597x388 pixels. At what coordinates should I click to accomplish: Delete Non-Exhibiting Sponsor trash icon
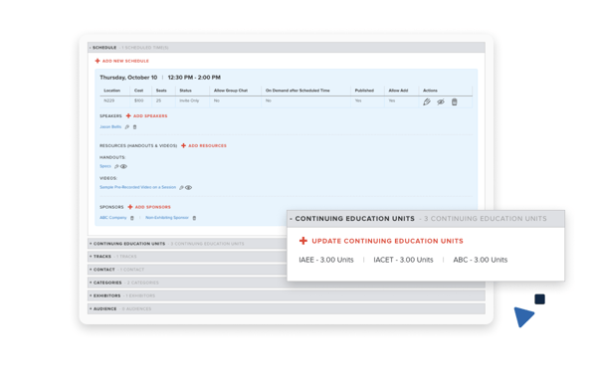click(194, 218)
